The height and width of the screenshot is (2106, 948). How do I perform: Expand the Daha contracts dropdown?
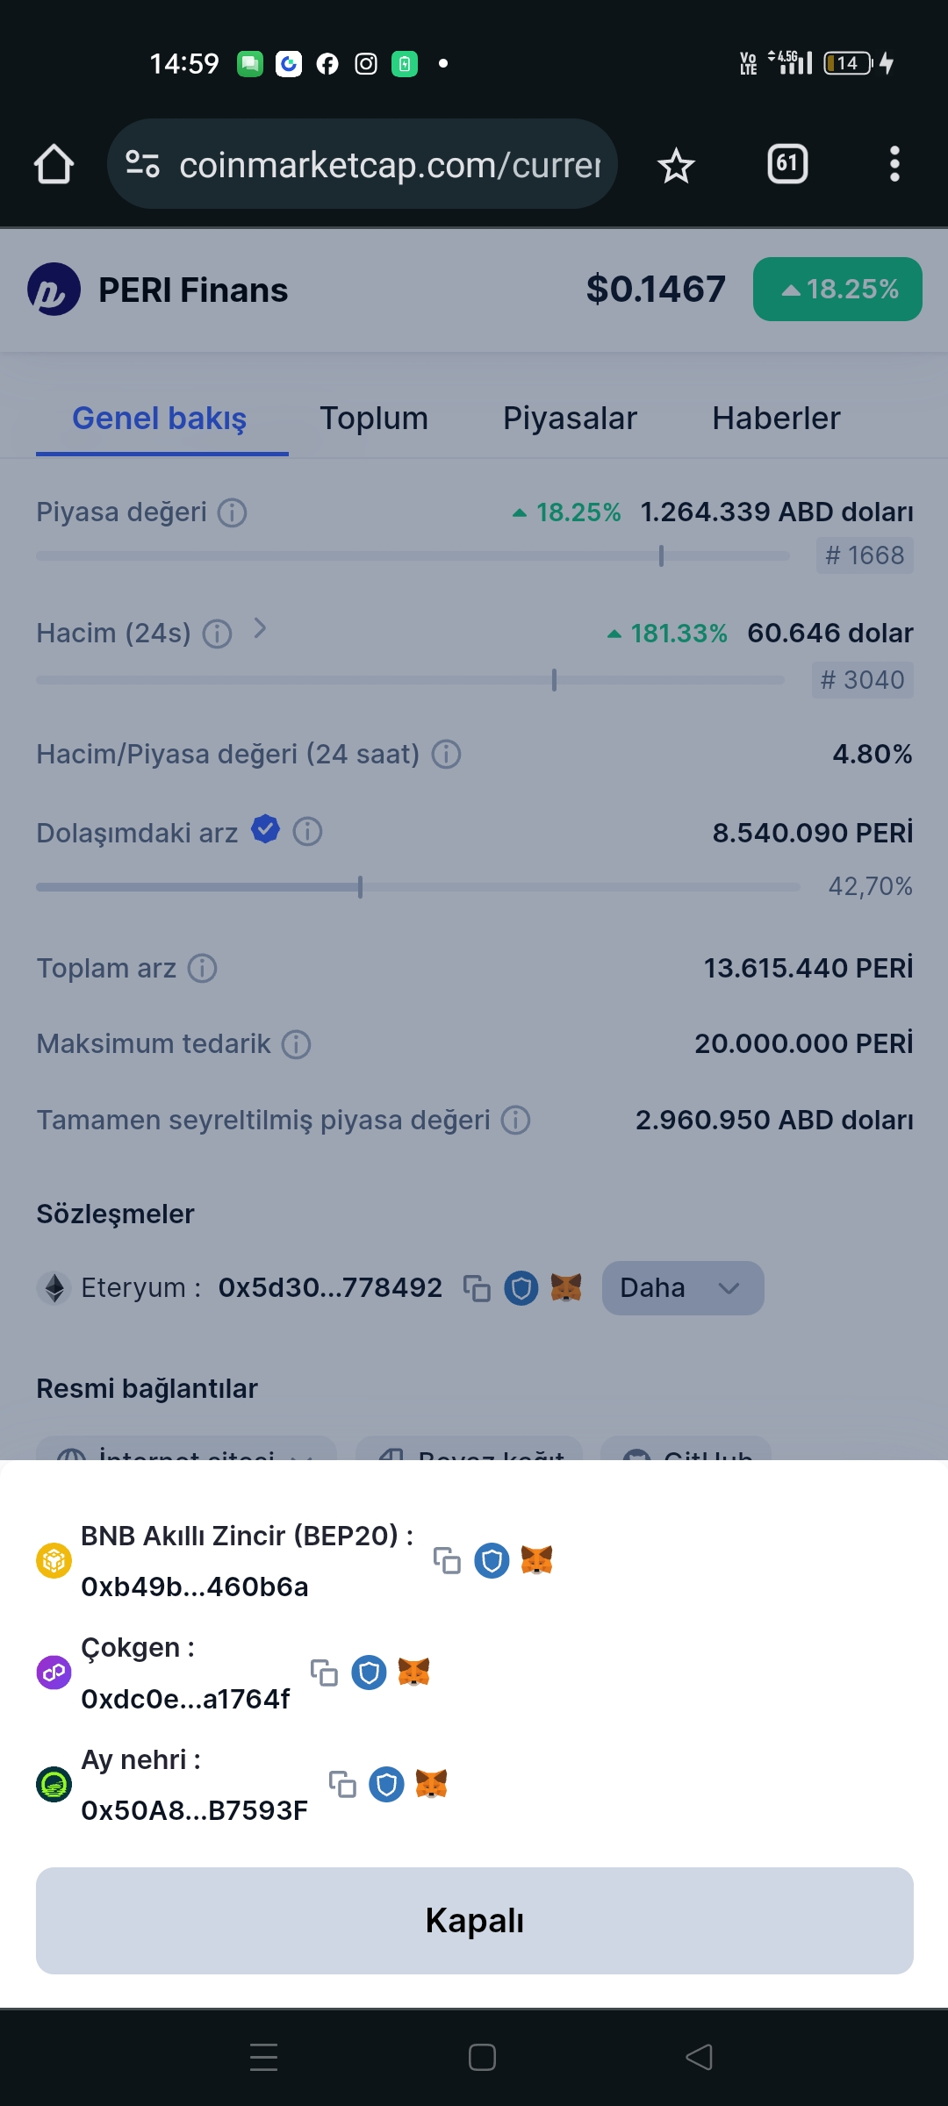[x=683, y=1288]
